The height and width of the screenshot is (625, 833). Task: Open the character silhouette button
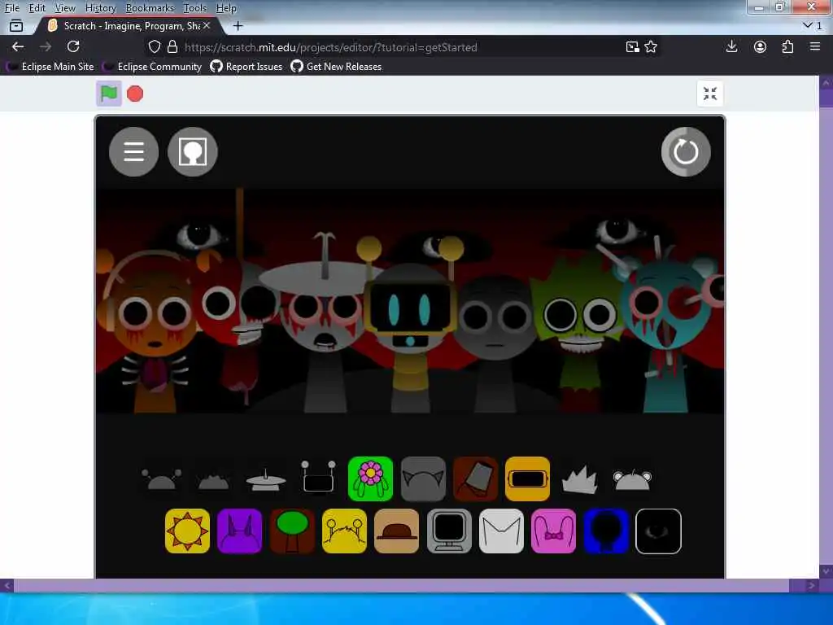click(192, 151)
